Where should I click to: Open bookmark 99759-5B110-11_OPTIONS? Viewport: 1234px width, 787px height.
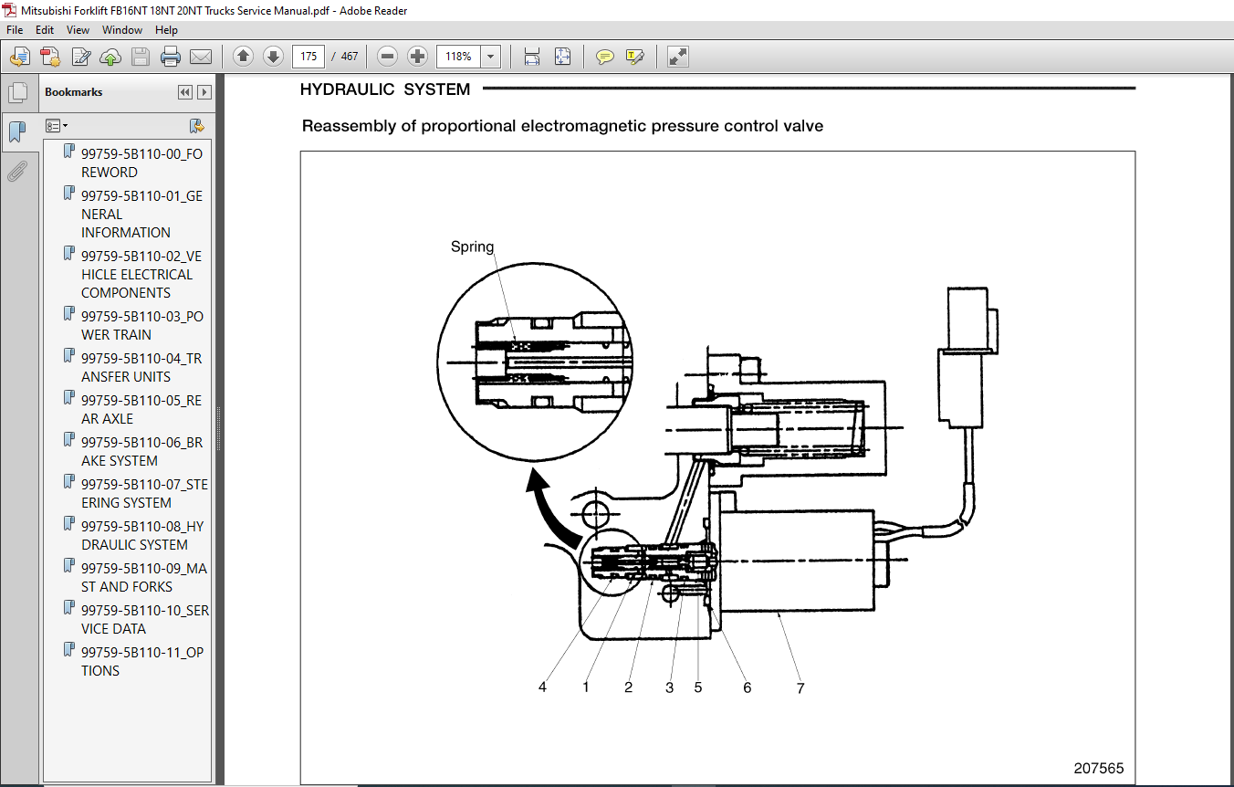point(141,662)
